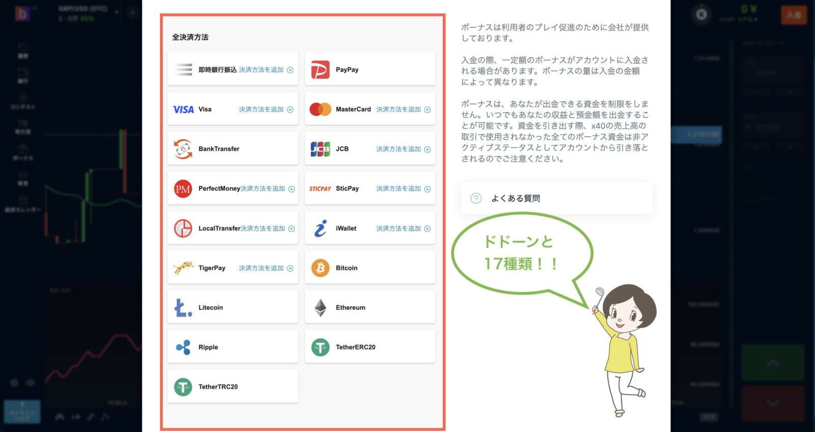
Task: Add JCB payment method link
Action: pyautogui.click(x=398, y=149)
